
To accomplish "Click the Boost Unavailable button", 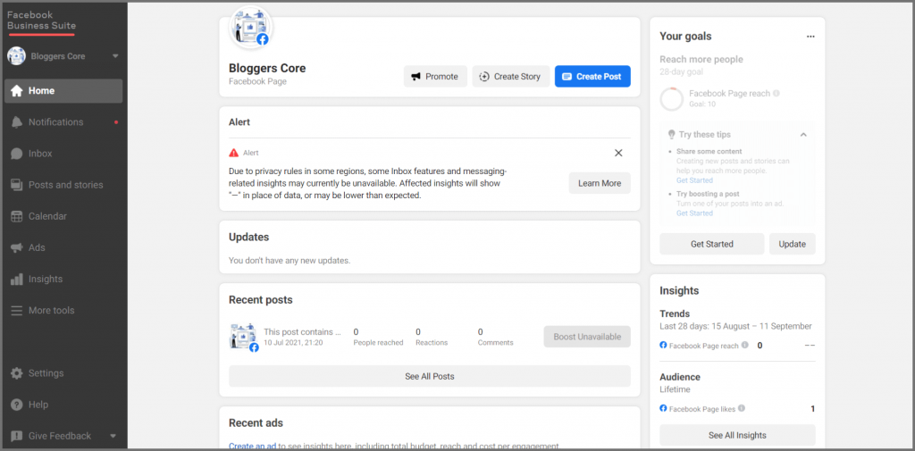I will point(587,337).
